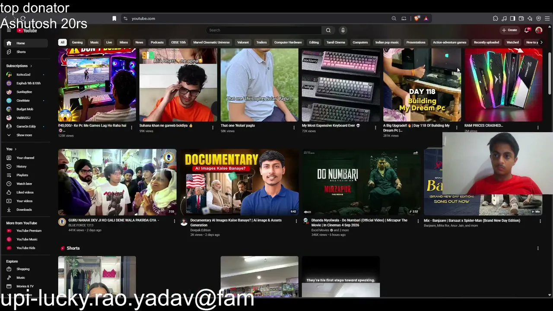The height and width of the screenshot is (311, 553).
Task: Open Shopping in the Explore section
Action: coord(26,269)
